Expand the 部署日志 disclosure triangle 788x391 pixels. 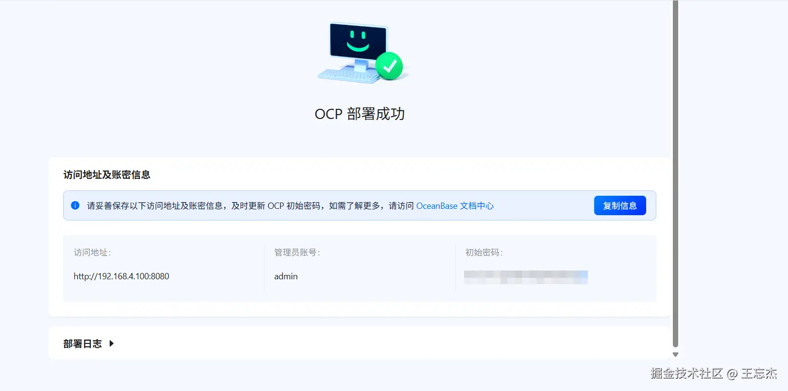[x=112, y=343]
